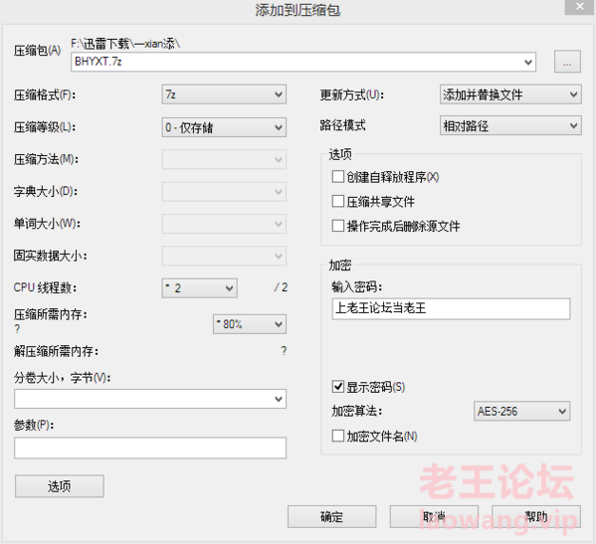Open the archive name dropdown arrow
The image size is (596, 544).
pos(528,62)
